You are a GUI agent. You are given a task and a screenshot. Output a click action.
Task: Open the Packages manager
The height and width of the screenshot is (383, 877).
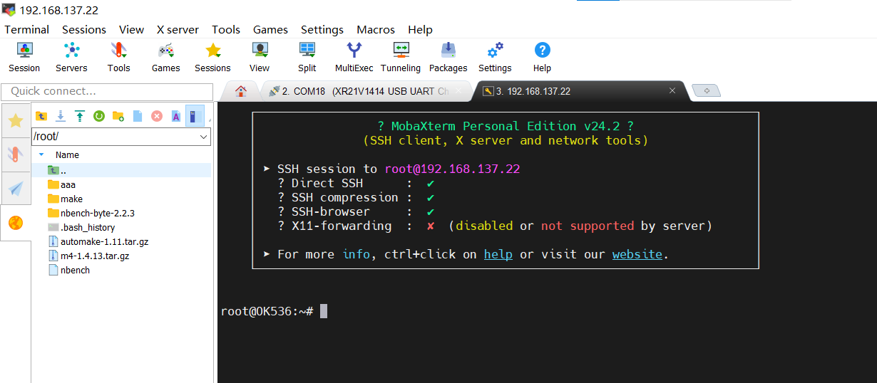(448, 57)
